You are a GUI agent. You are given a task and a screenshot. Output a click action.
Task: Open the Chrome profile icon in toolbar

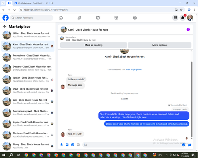pos(189,9)
